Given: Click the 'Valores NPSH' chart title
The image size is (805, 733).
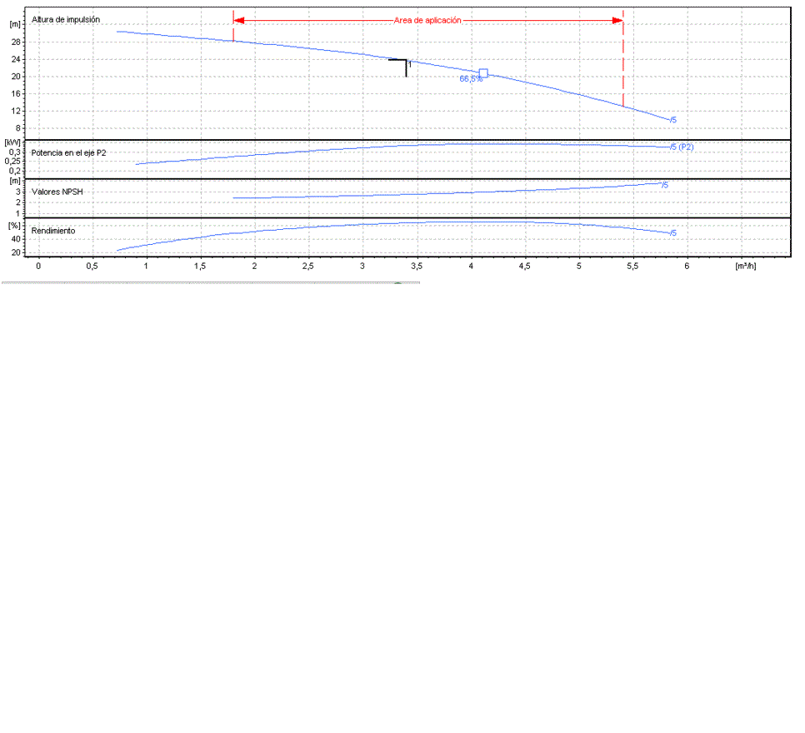Looking at the screenshot, I should tap(57, 192).
